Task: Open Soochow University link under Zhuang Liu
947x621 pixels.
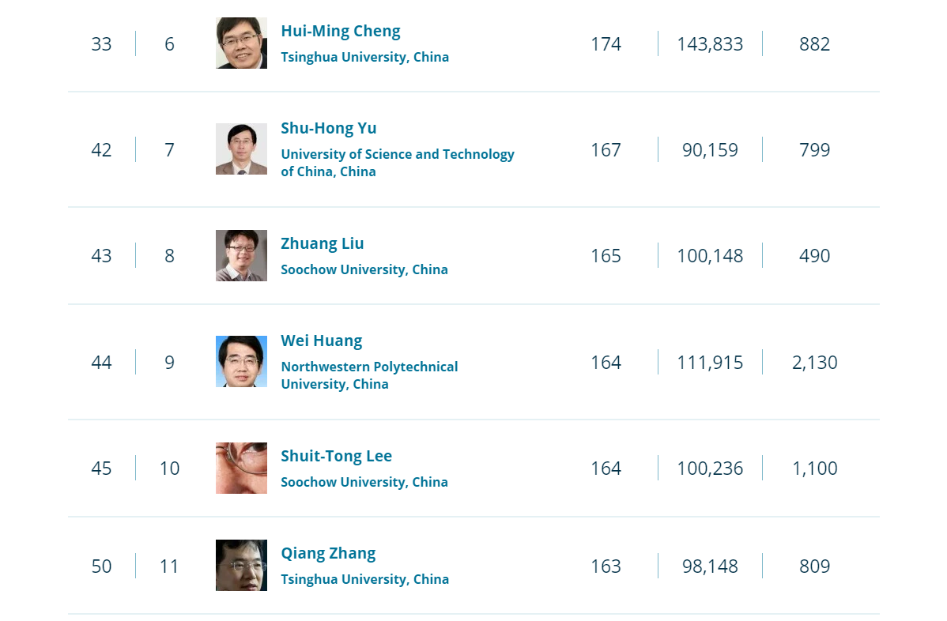Action: pos(364,269)
